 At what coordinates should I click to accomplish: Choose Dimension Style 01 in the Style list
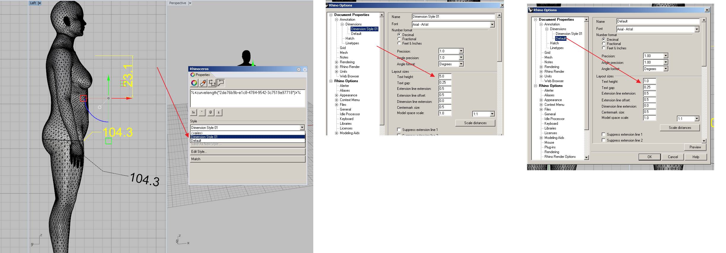(x=248, y=137)
